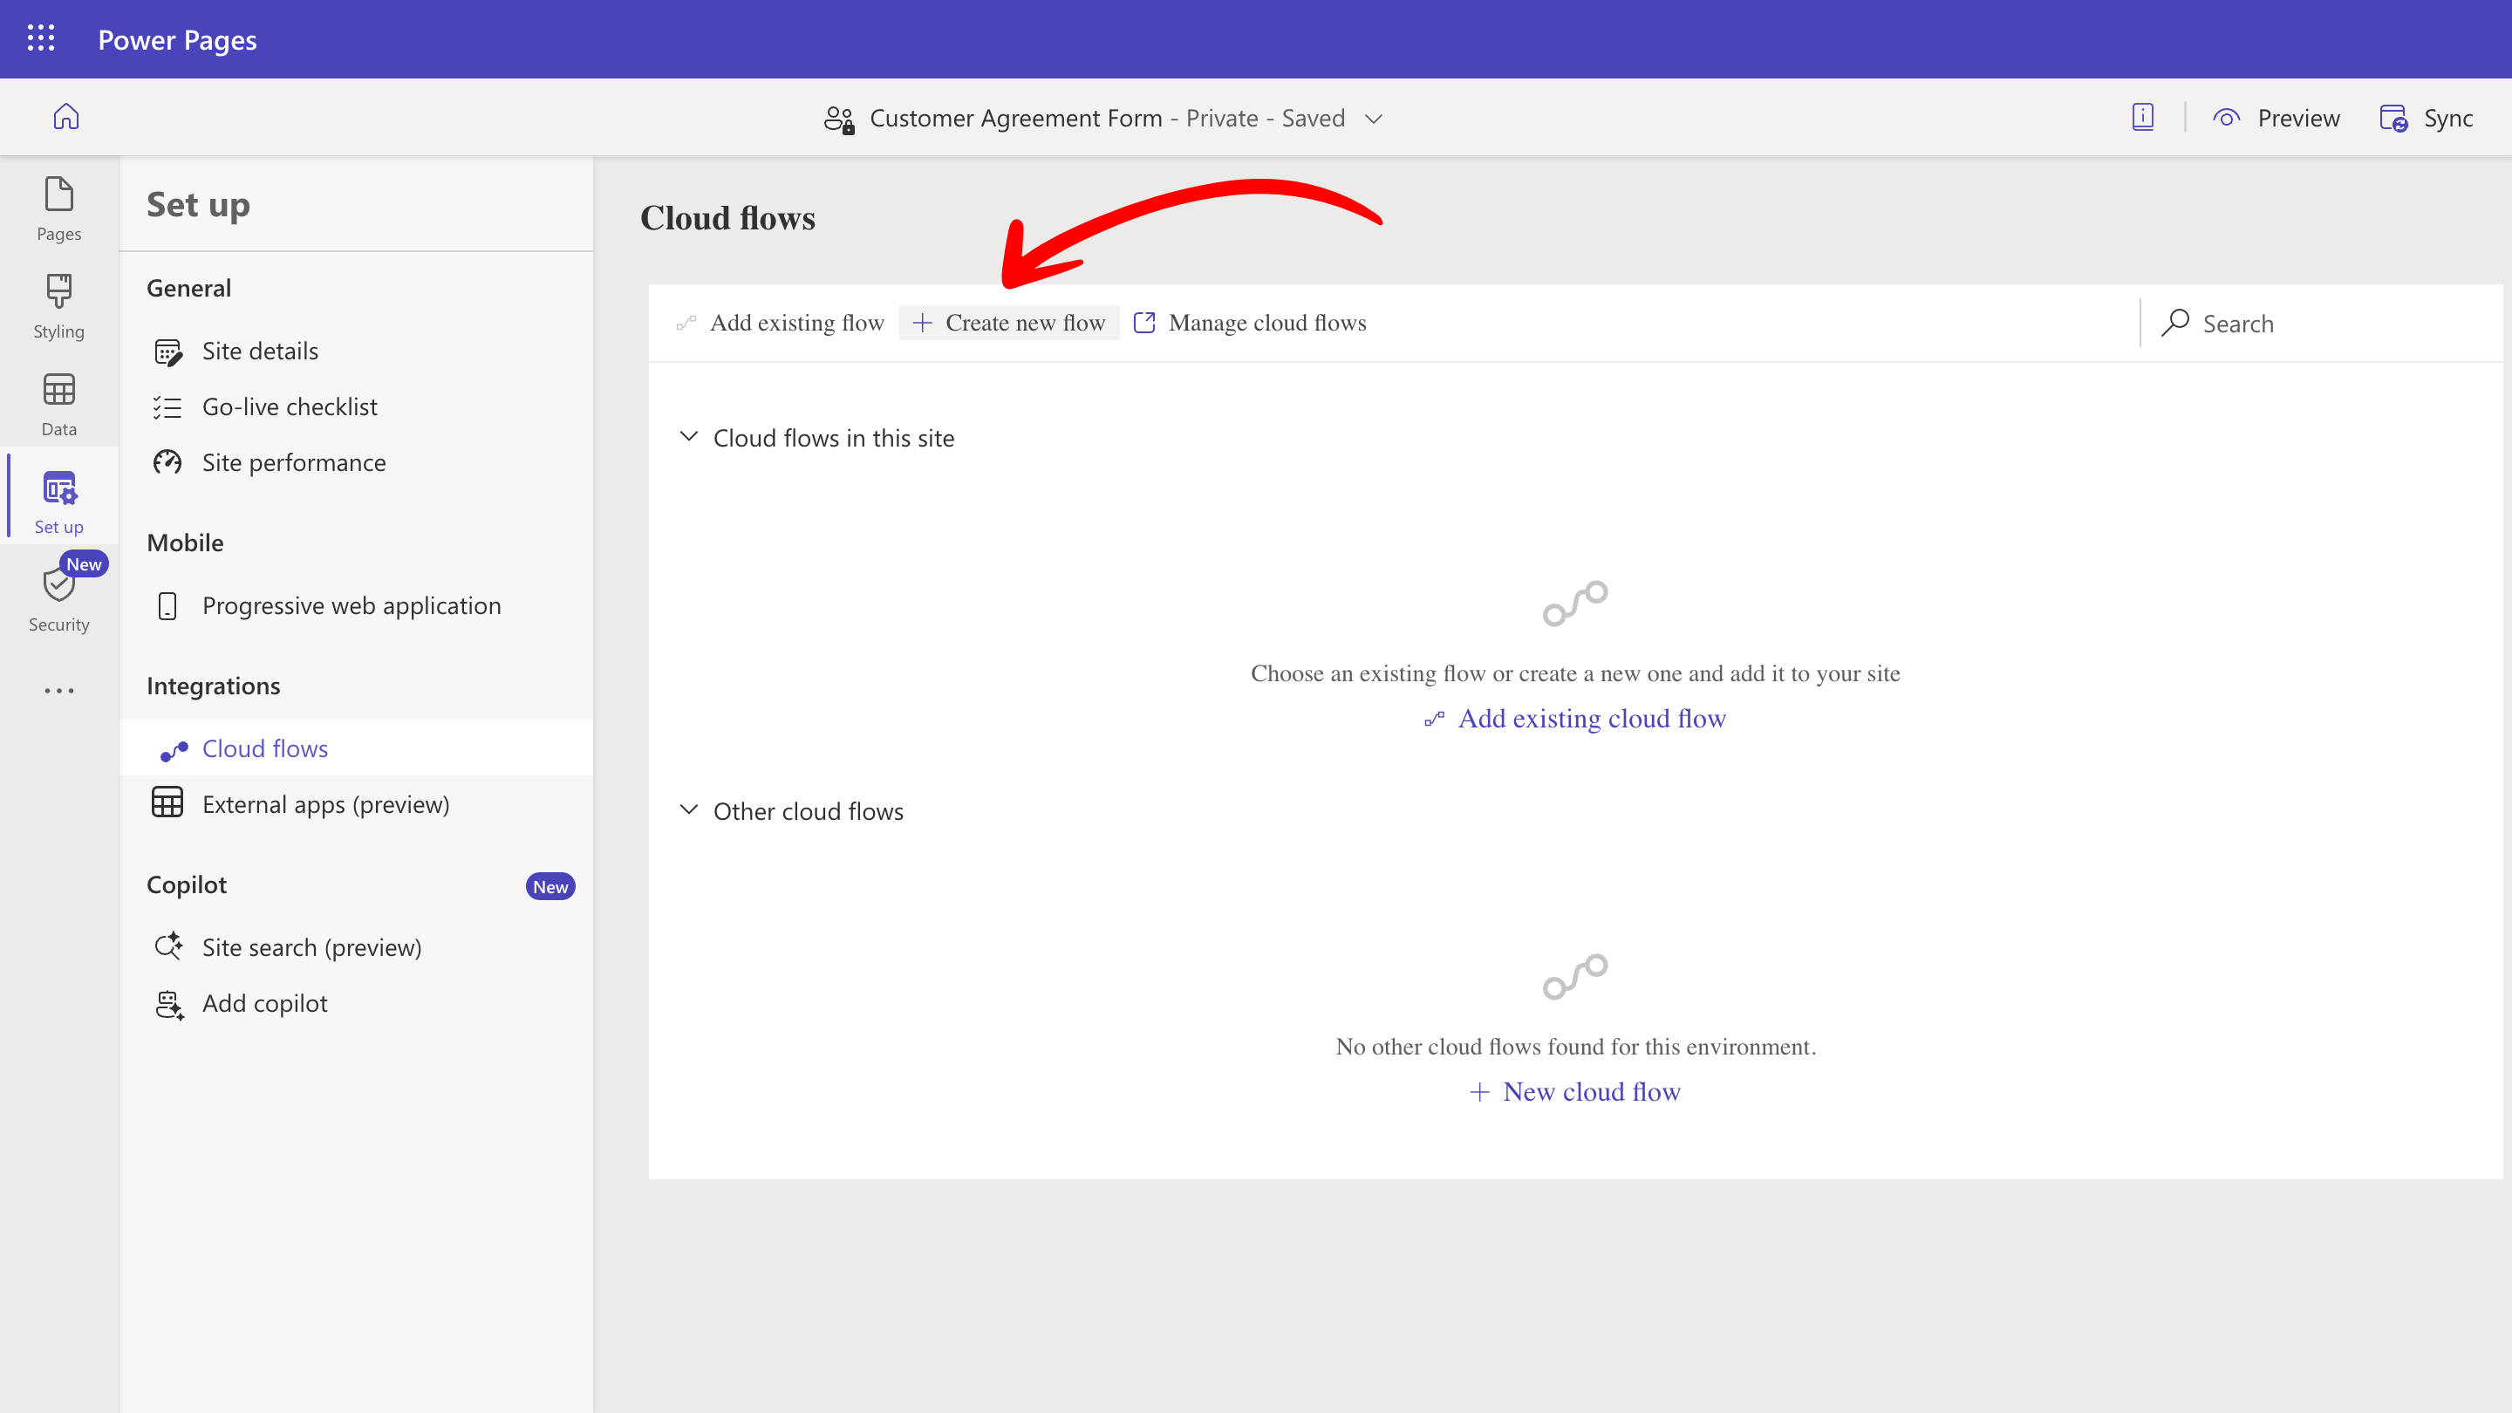This screenshot has height=1413, width=2512.
Task: Collapse the Other cloud flows section
Action: coord(688,810)
